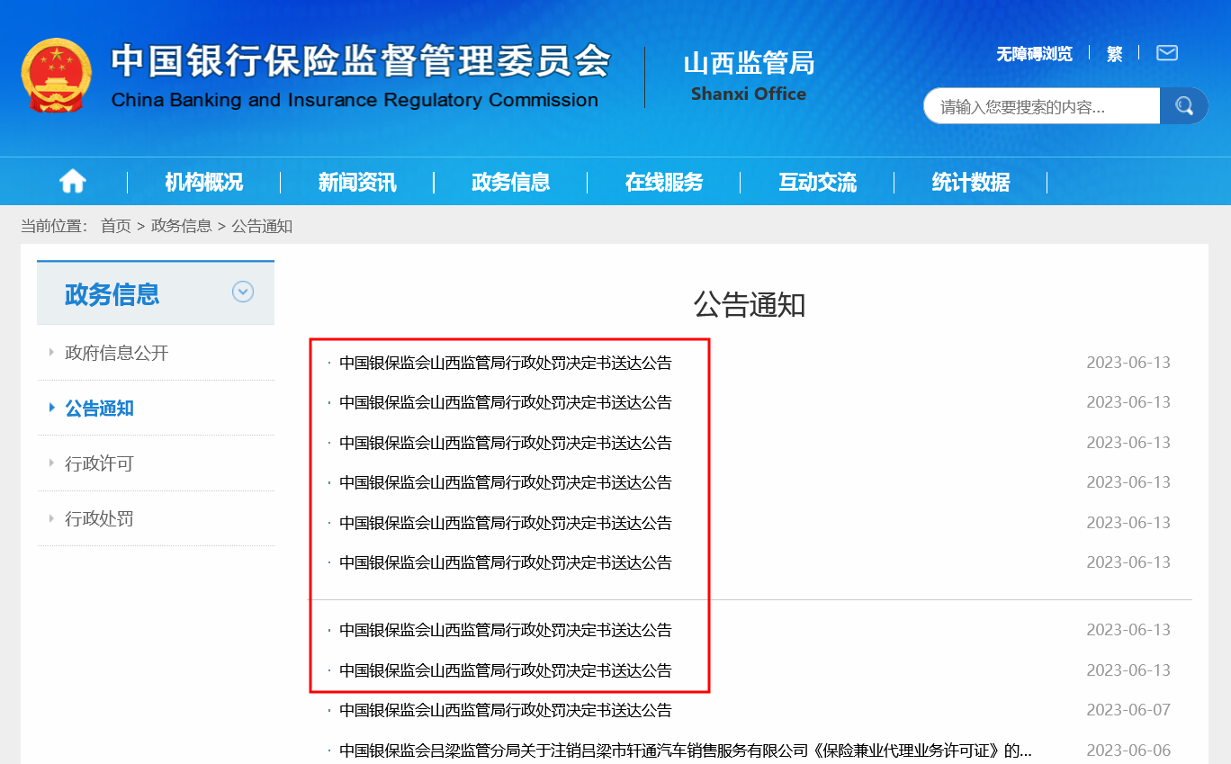Open the 新闻资讯 menu
Image resolution: width=1231 pixels, height=764 pixels.
coord(357,183)
